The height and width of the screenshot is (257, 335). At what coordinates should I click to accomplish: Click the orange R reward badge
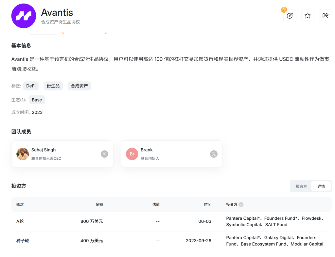[x=284, y=10]
